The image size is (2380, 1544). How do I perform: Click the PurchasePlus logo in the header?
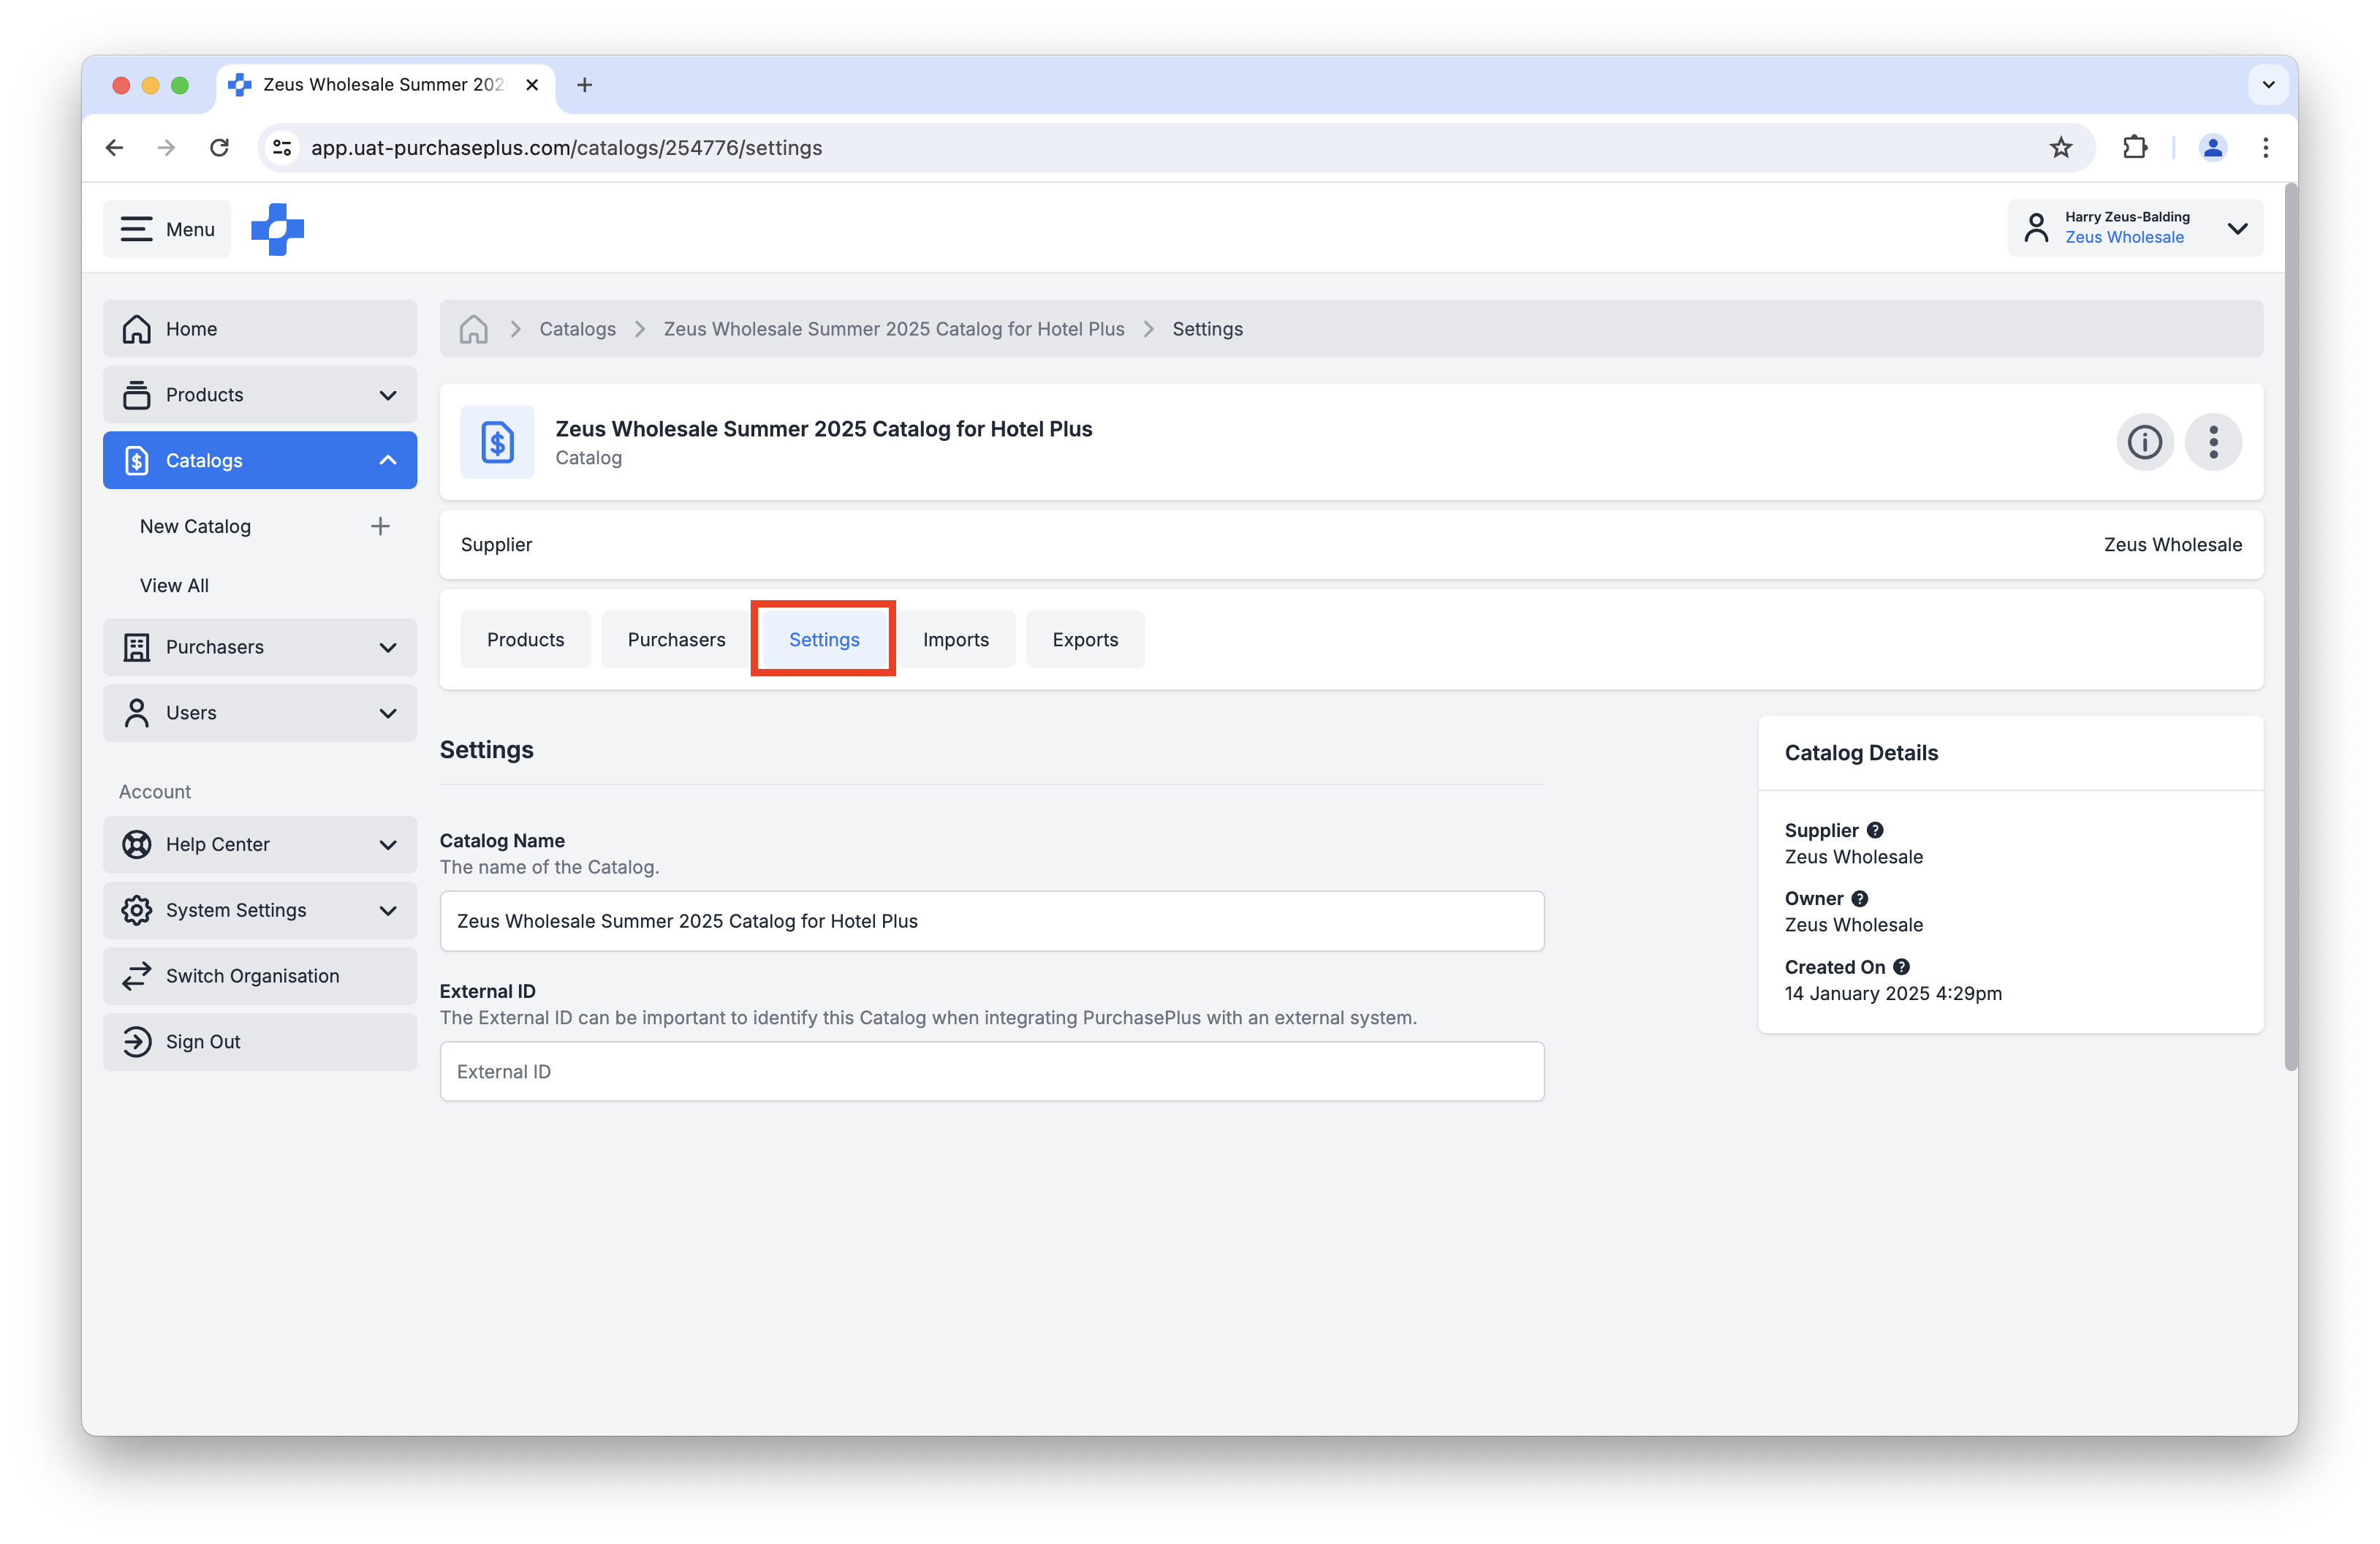point(276,228)
